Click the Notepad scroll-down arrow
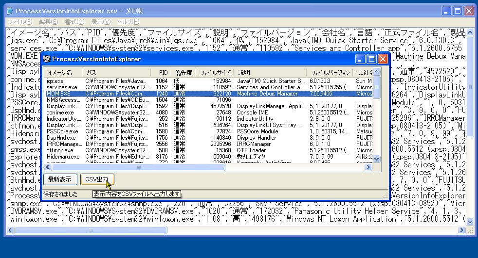The width and height of the screenshot is (478, 258). [x=470, y=222]
